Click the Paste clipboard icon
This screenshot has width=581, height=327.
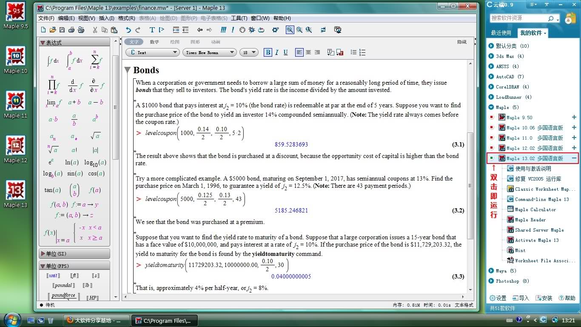[114, 30]
